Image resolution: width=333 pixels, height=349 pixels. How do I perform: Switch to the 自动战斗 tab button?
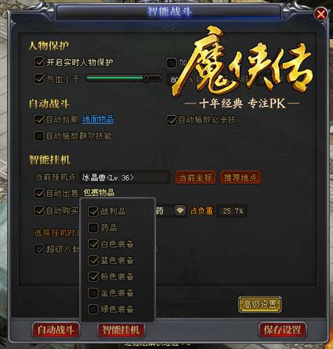[x=56, y=330]
